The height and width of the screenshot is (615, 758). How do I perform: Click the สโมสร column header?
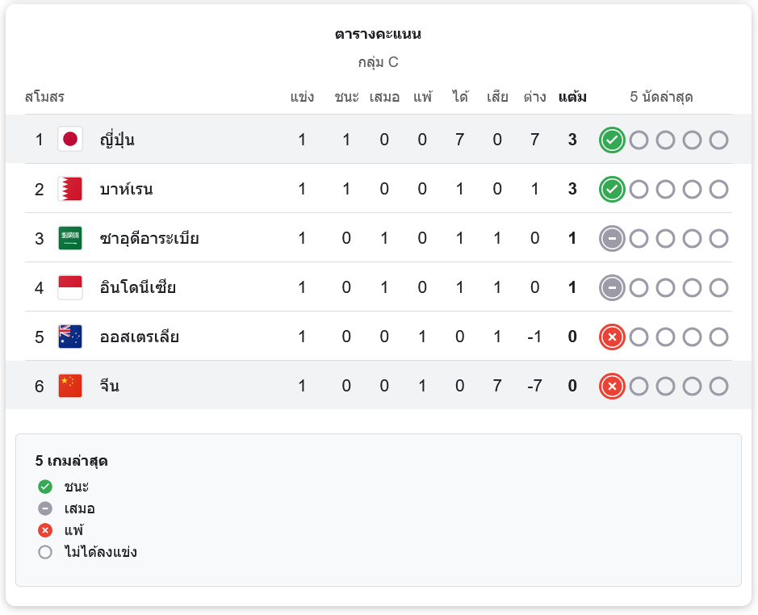pyautogui.click(x=44, y=97)
